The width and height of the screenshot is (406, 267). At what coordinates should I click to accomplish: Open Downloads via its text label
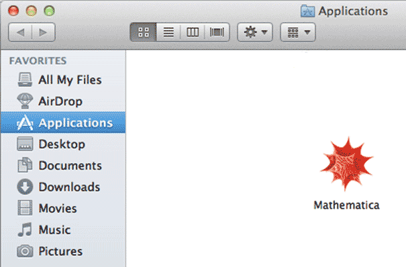69,187
